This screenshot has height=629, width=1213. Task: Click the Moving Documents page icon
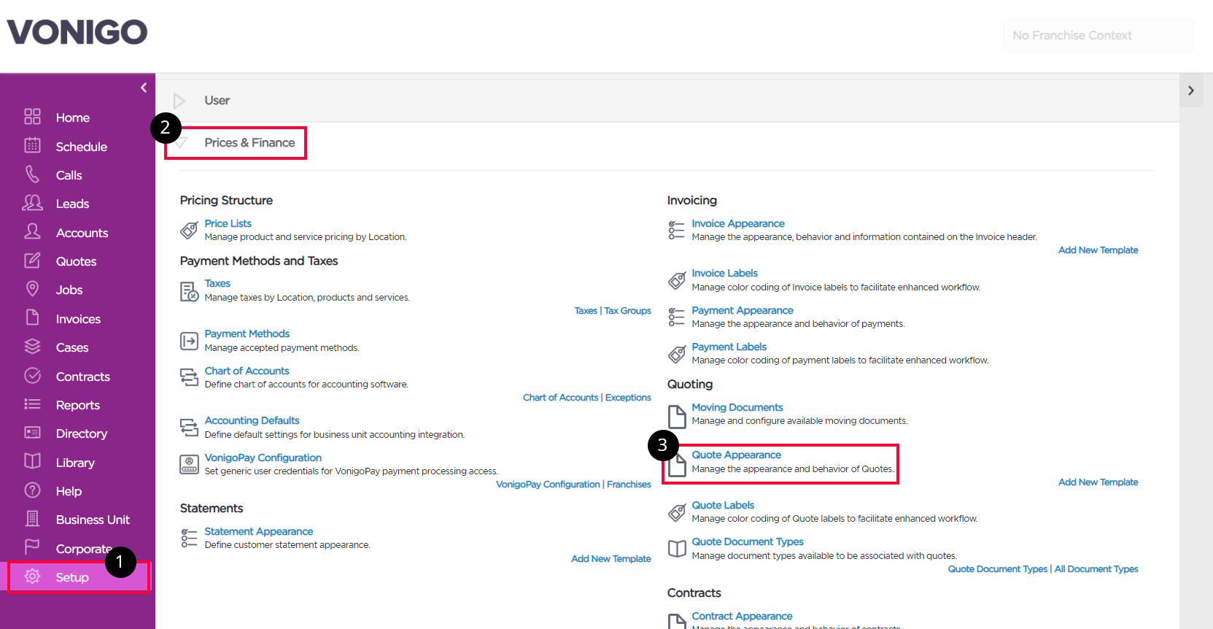(x=677, y=416)
